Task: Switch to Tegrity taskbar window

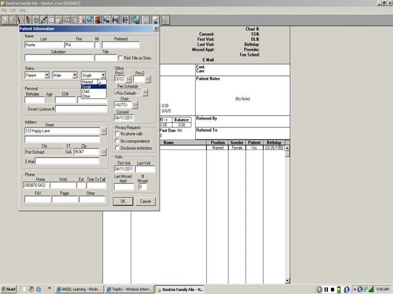Action: coord(130,289)
